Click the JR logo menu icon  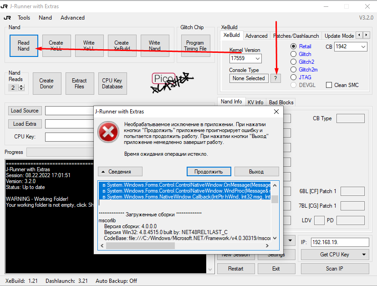click(7, 18)
